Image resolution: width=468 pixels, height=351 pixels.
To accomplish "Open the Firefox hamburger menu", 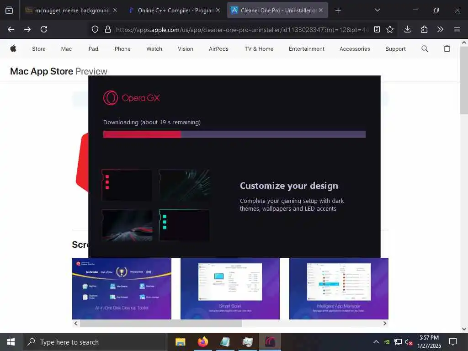I will [x=457, y=29].
